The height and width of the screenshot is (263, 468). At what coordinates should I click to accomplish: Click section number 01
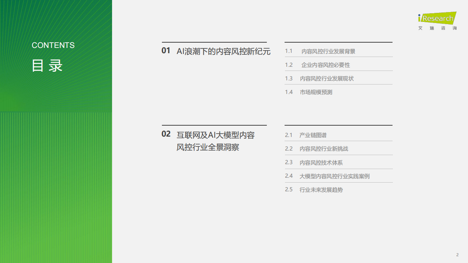pyautogui.click(x=166, y=51)
